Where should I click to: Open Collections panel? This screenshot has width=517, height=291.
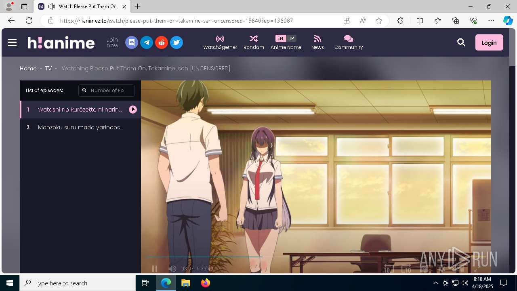(x=456, y=21)
